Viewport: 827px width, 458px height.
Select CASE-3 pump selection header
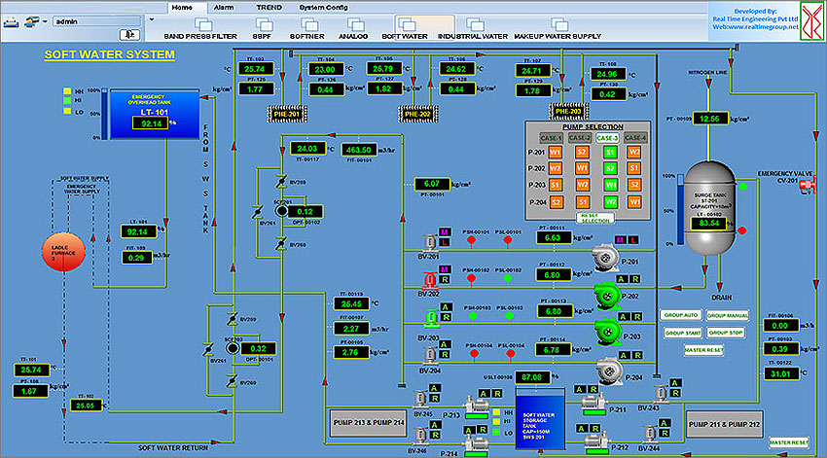coord(609,137)
